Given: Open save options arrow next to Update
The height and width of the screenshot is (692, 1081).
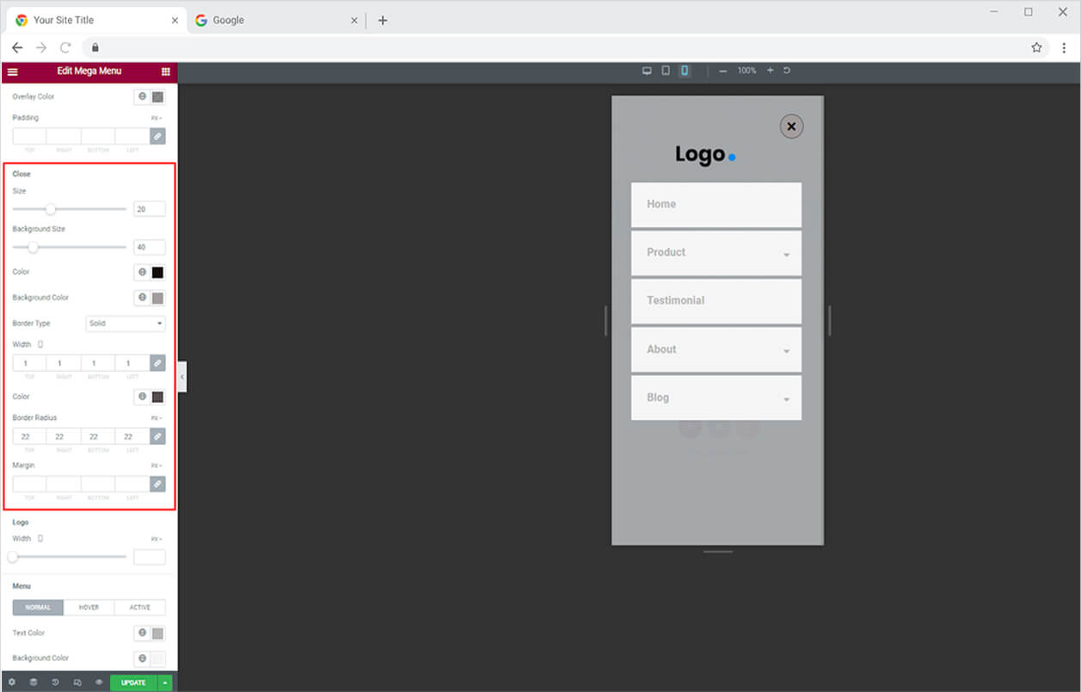Looking at the screenshot, I should point(165,683).
